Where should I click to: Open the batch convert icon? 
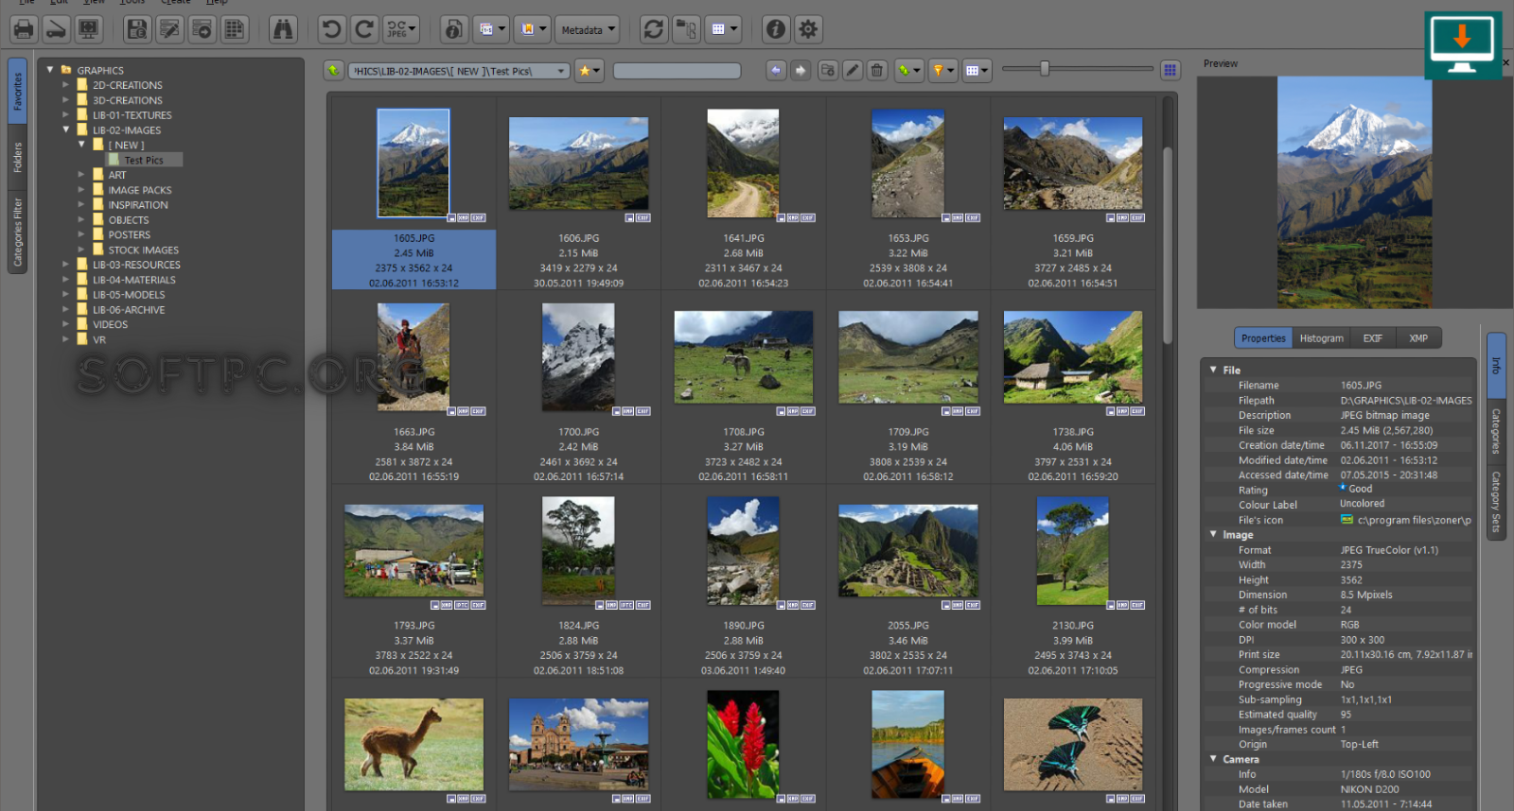pyautogui.click(x=202, y=29)
